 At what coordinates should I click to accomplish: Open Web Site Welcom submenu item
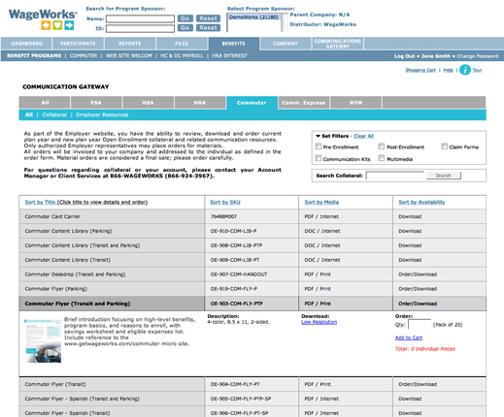129,55
